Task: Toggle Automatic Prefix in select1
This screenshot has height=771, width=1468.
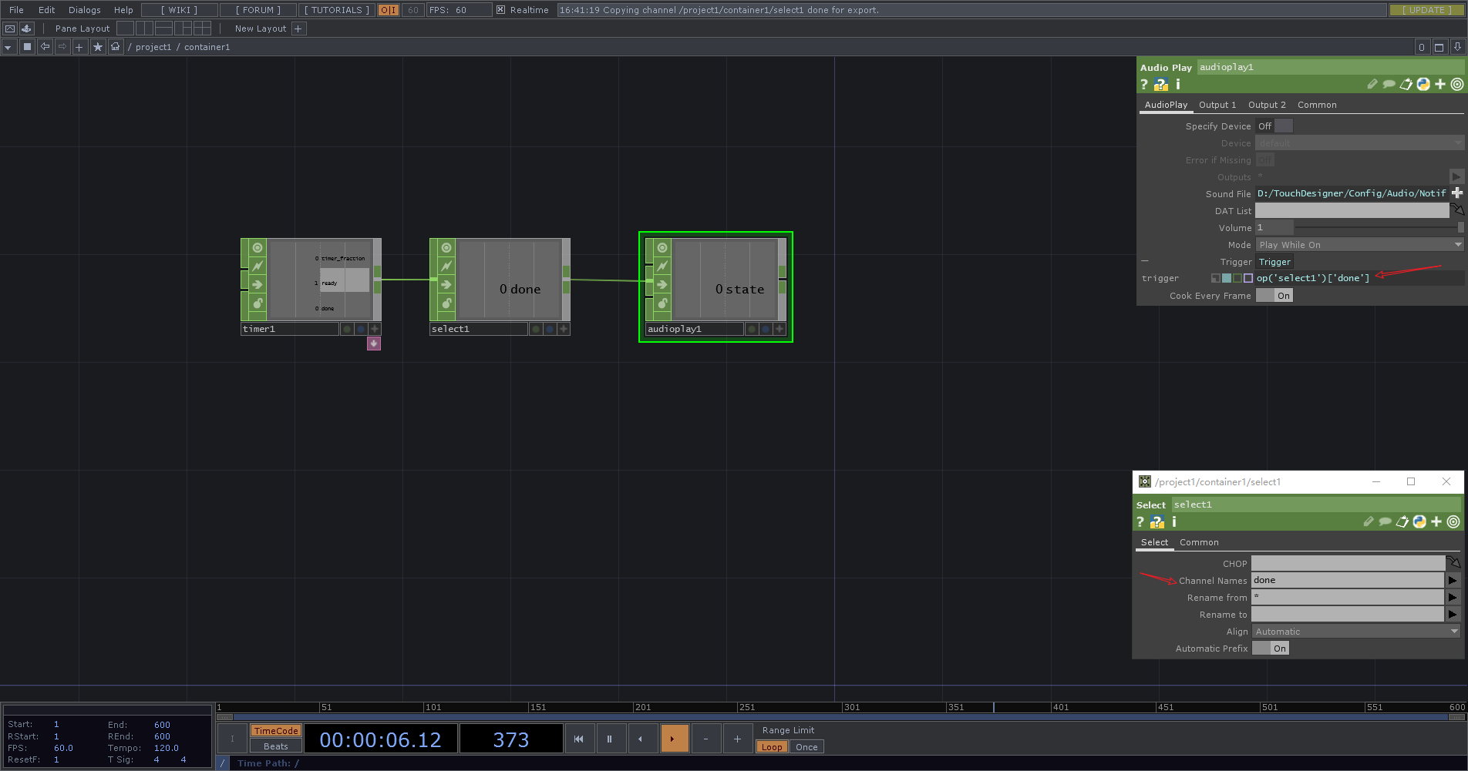Action: pyautogui.click(x=1271, y=648)
